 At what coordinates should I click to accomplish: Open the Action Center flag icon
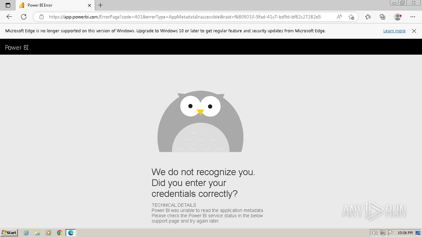(x=391, y=233)
